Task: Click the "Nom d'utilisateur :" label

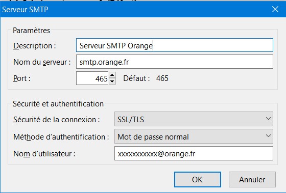Action: click(44, 154)
